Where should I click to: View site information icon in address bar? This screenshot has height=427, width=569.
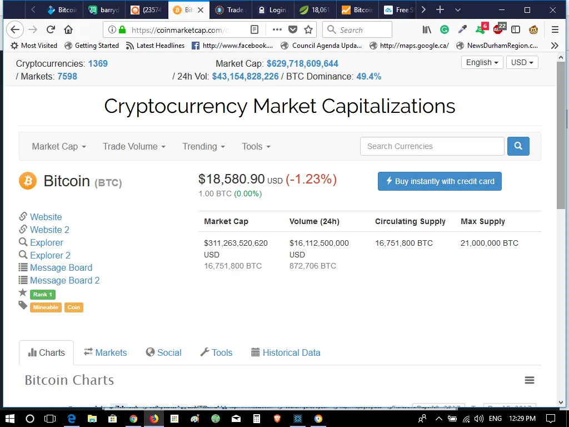(x=112, y=30)
